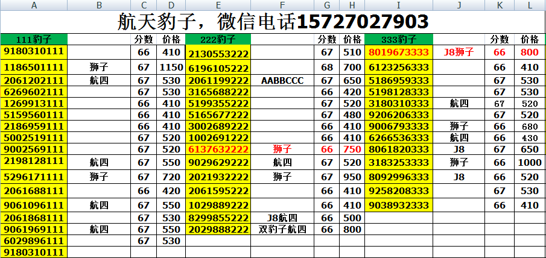This screenshot has height=258, width=546.
Task: Select the cell containing 9038932333
Action: coord(398,205)
